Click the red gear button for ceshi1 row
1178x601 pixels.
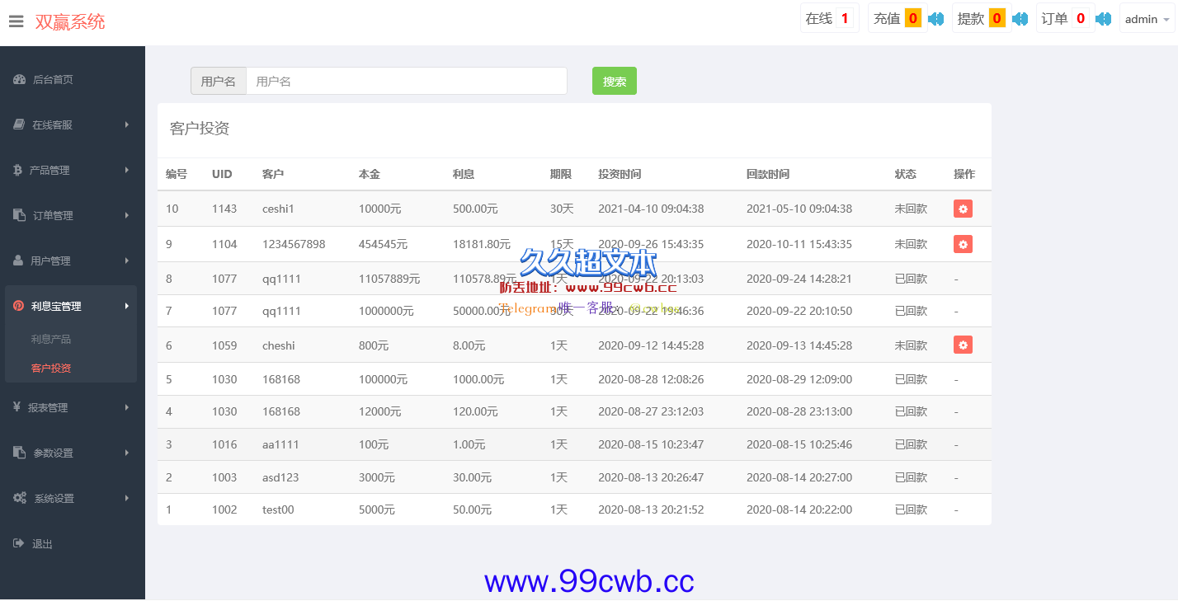point(963,209)
